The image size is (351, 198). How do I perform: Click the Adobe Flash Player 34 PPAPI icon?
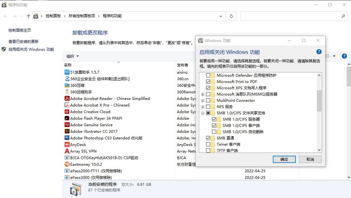coord(67,118)
